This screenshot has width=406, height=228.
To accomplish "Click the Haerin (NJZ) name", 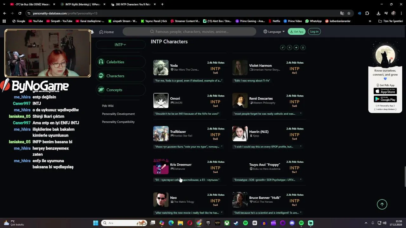I will coord(259,132).
